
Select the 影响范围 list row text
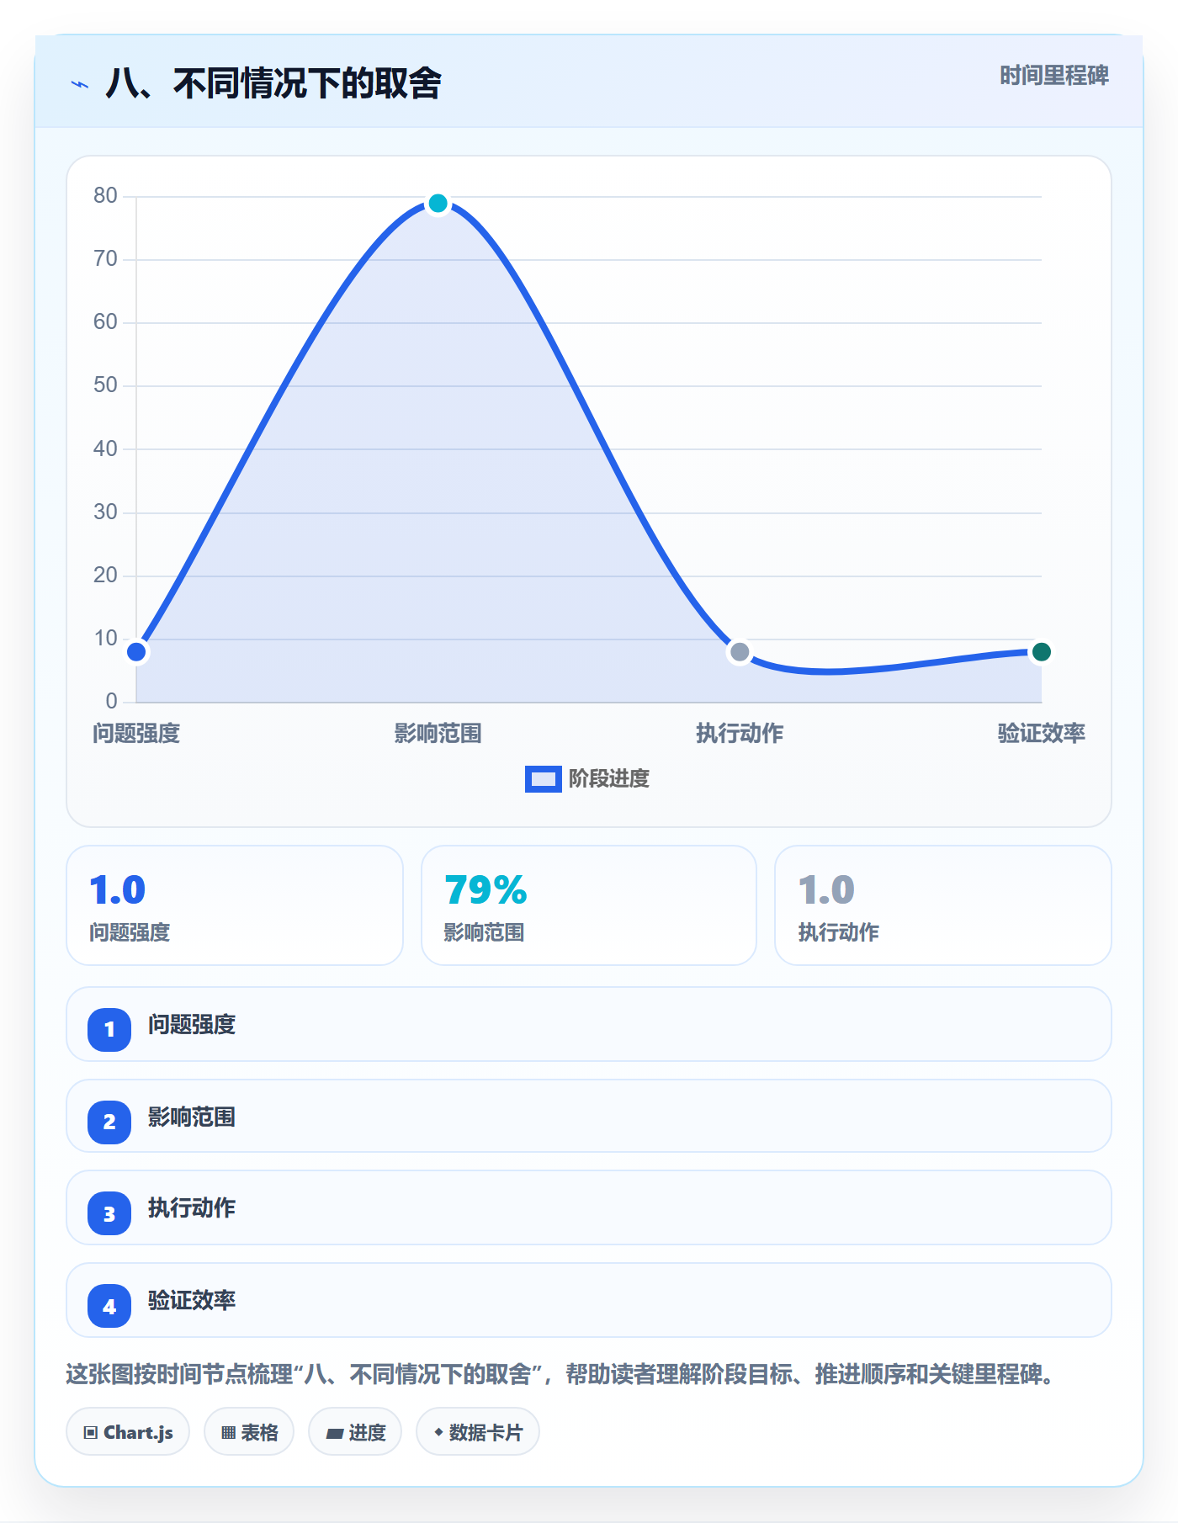point(192,1117)
